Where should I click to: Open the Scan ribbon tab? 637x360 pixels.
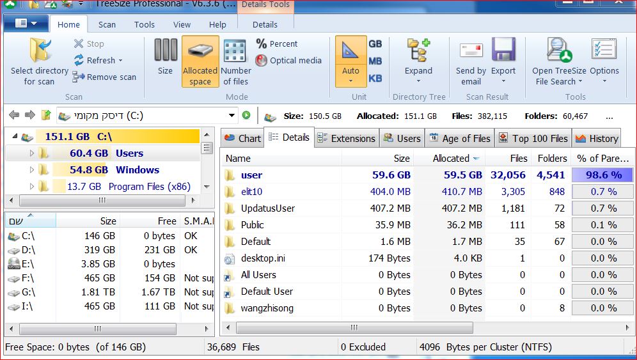coord(107,24)
